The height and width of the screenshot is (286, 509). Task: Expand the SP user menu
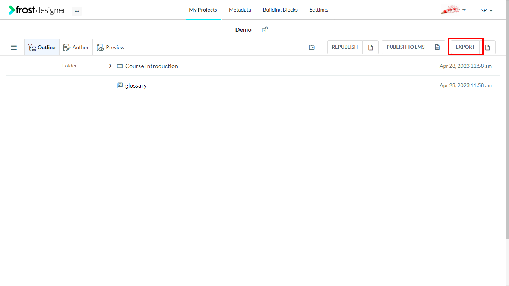(x=487, y=10)
